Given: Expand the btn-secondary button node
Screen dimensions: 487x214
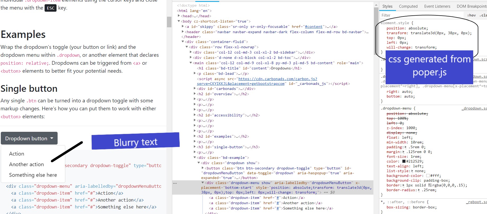Looking at the screenshot, I should 203,168.
